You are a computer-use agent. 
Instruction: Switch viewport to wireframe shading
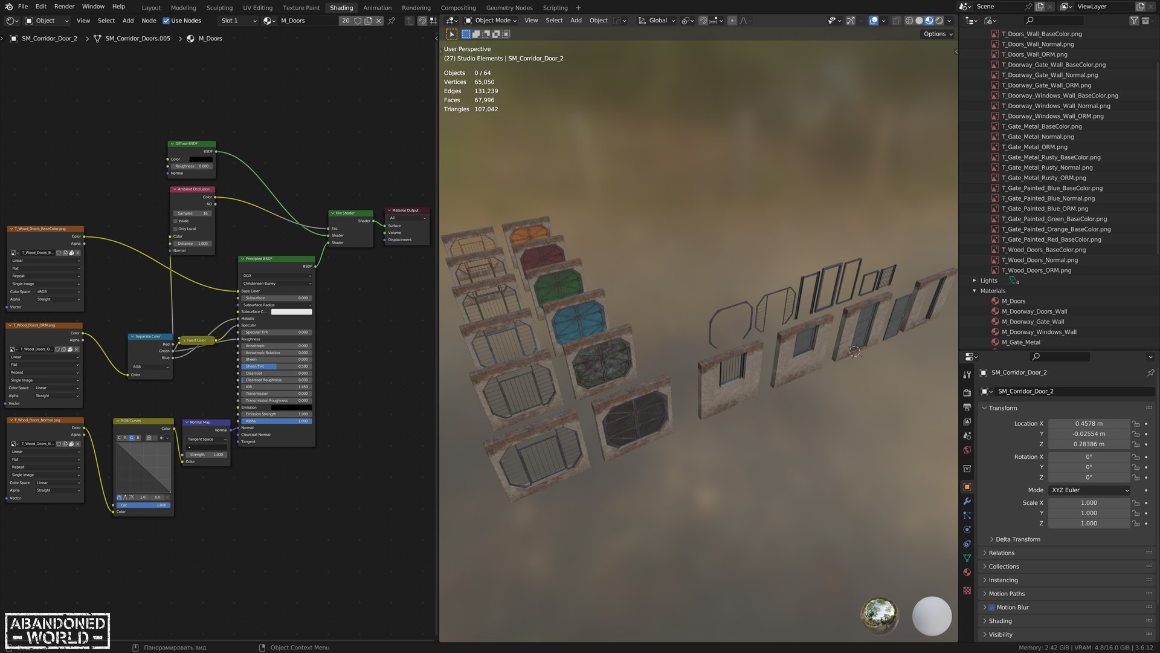tap(909, 21)
